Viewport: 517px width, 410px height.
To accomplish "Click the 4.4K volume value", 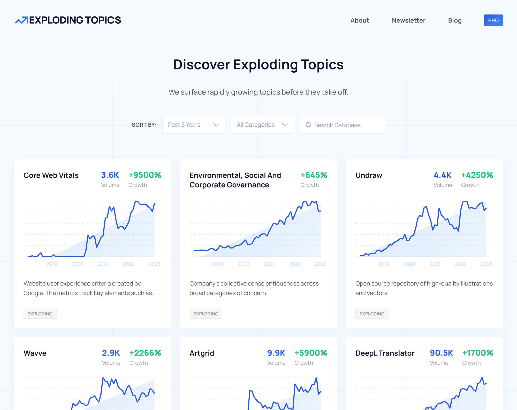I will pos(443,175).
